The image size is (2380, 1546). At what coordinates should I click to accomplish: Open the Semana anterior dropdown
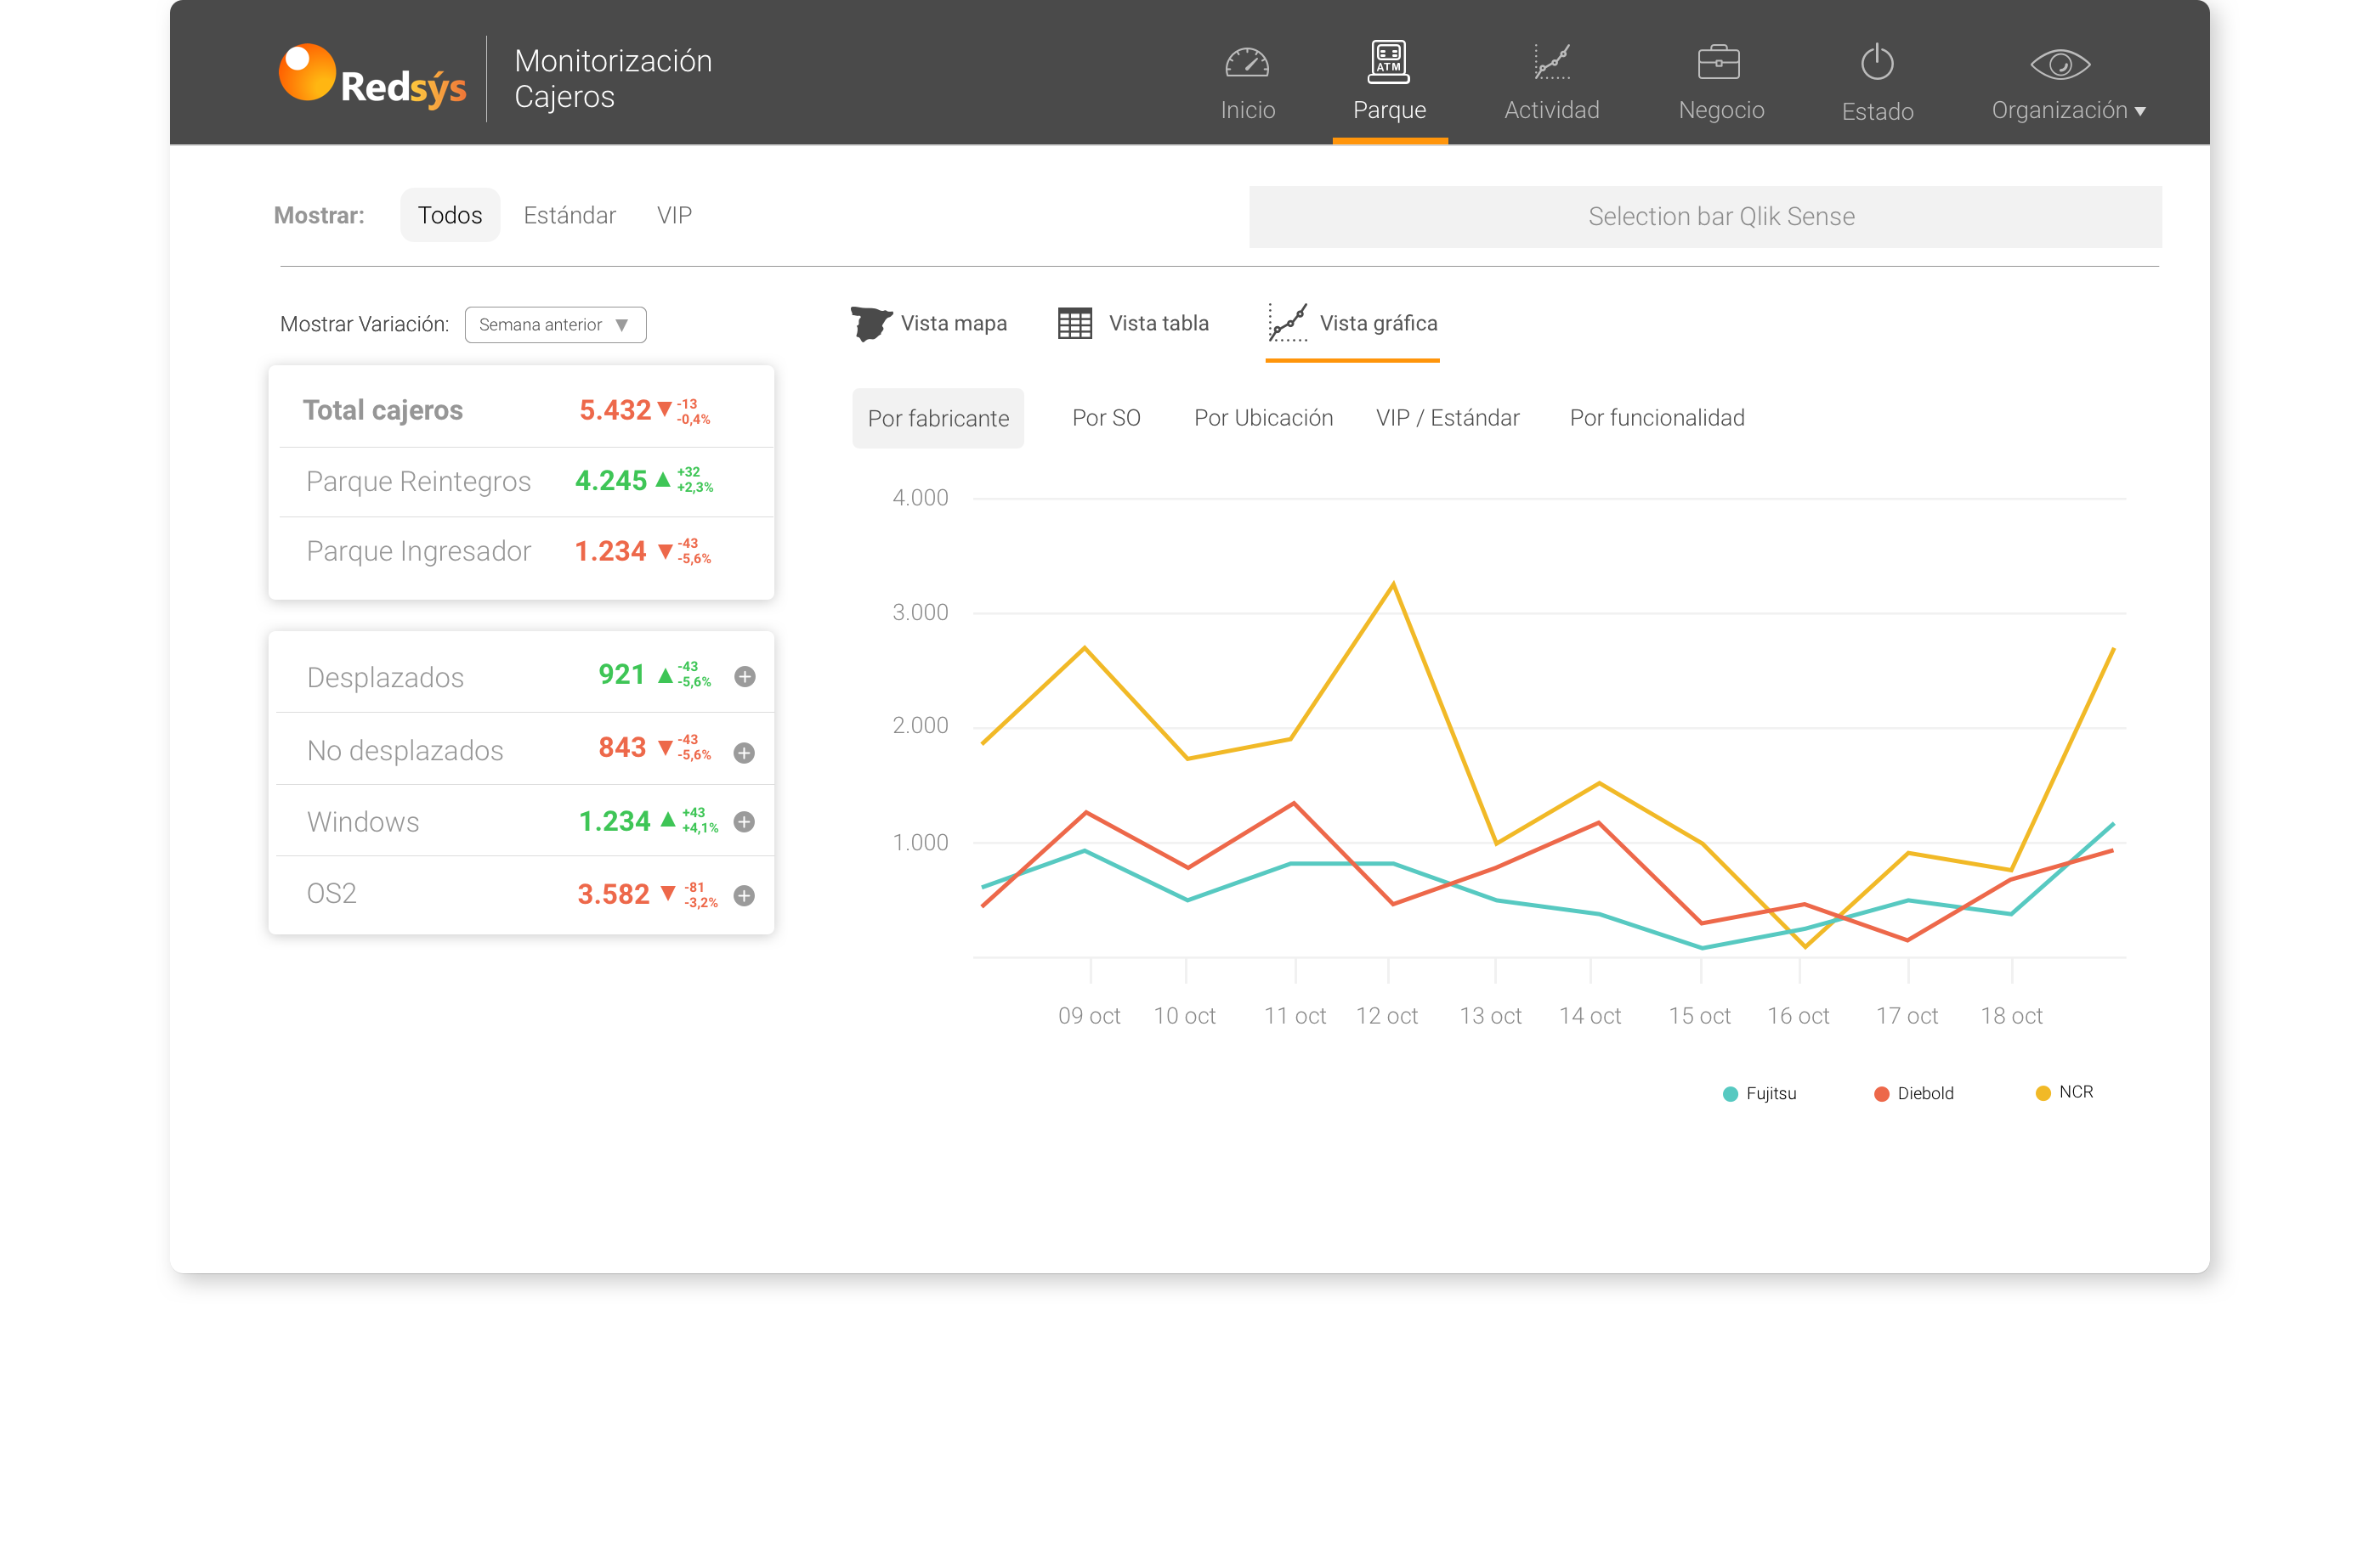tap(555, 324)
